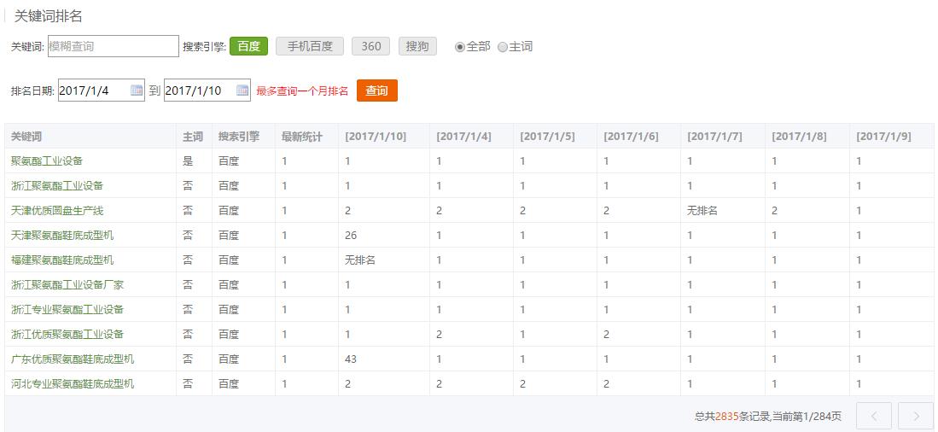
Task: Open keyword 天津聚氨酯鞋底成型机
Action: coord(62,235)
